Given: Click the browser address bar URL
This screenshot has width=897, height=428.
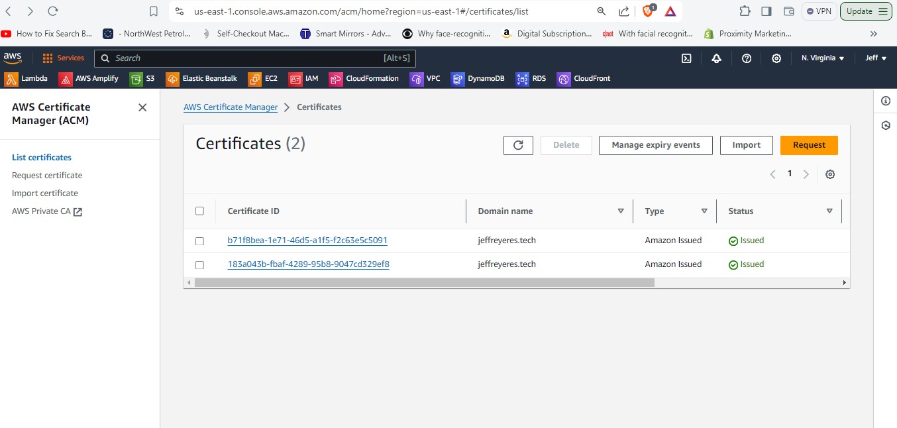Looking at the screenshot, I should pyautogui.click(x=361, y=11).
